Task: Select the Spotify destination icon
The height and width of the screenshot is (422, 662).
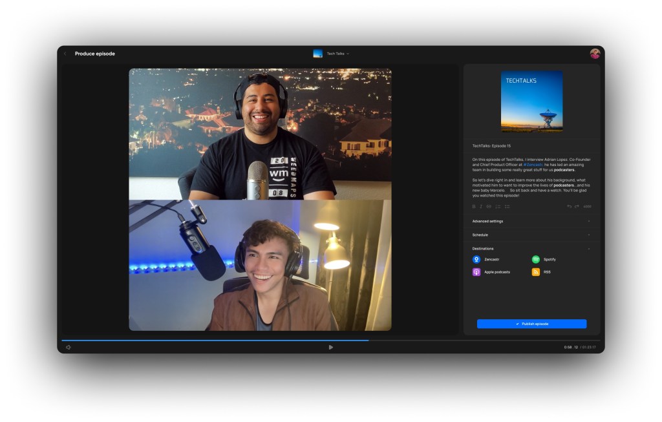Action: pyautogui.click(x=536, y=260)
